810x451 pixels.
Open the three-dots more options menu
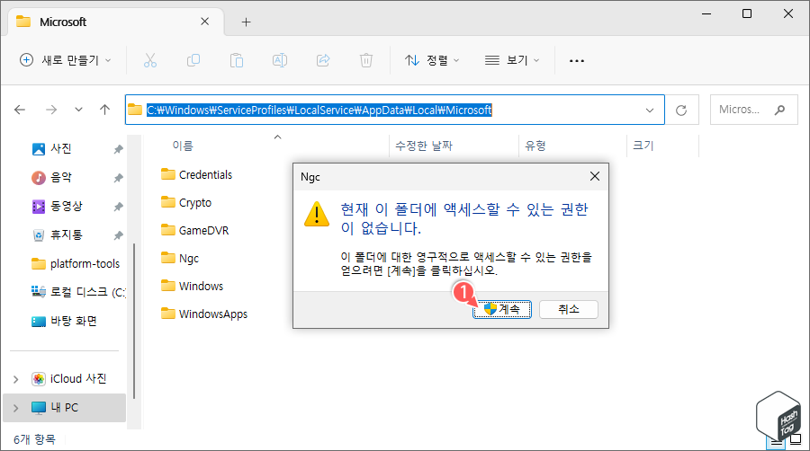tap(577, 61)
